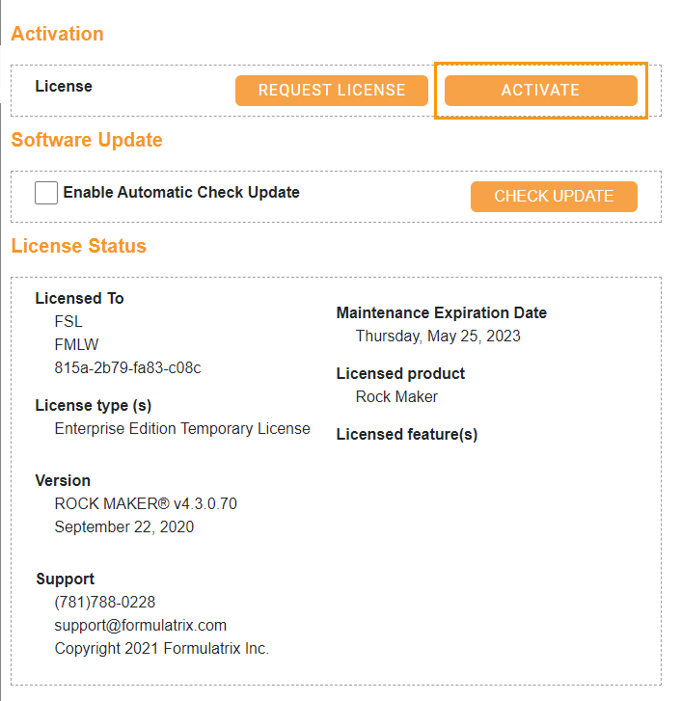The image size is (681, 701).
Task: Click the 'Enterprise Edition Temporary License' text
Action: coord(182,428)
